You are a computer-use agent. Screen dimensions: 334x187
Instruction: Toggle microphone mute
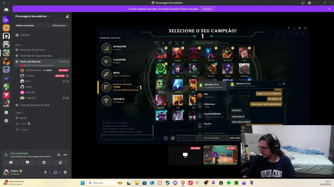point(45,172)
